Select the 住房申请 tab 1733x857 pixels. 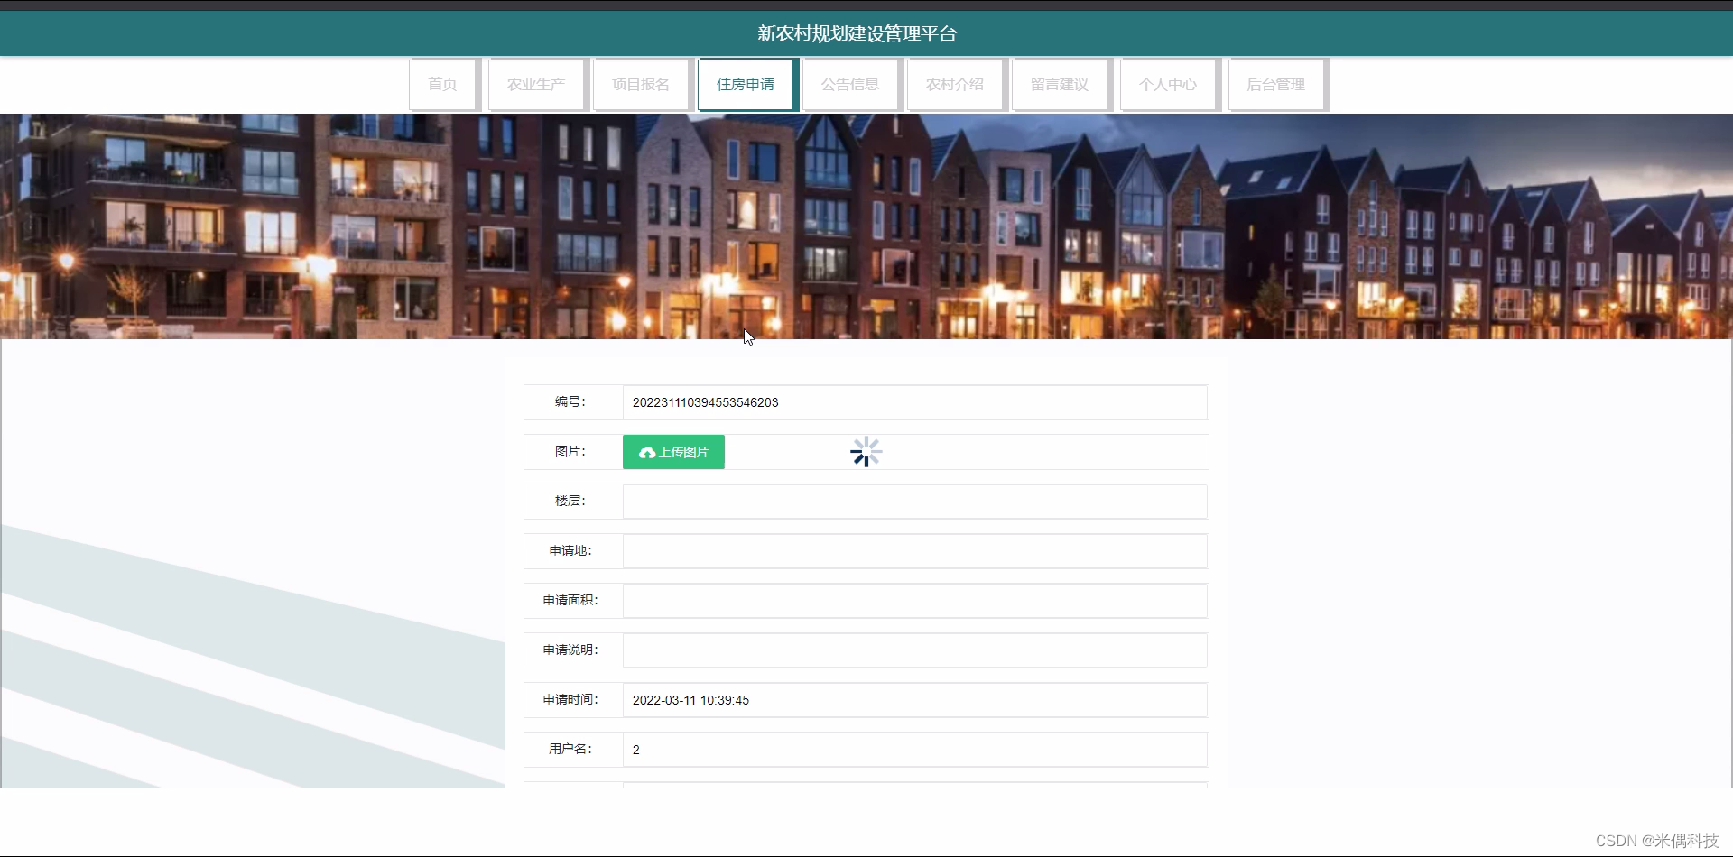(746, 84)
